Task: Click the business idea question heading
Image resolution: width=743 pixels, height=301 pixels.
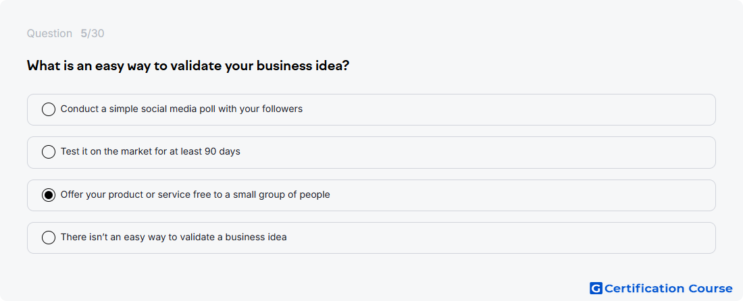Action: [x=188, y=65]
